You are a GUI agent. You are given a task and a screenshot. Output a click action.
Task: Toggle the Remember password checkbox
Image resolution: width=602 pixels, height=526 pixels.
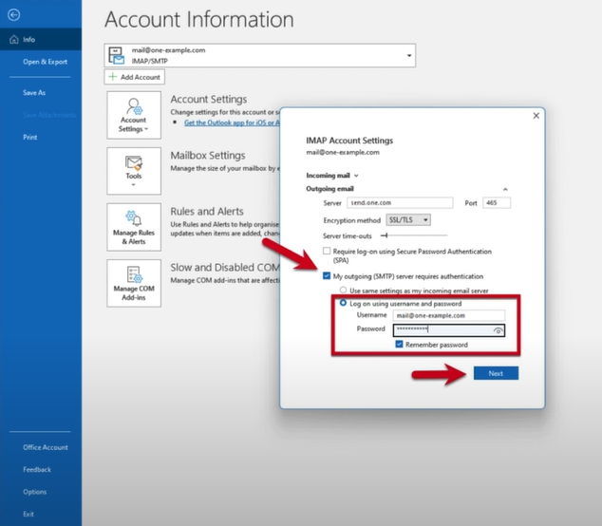point(400,344)
